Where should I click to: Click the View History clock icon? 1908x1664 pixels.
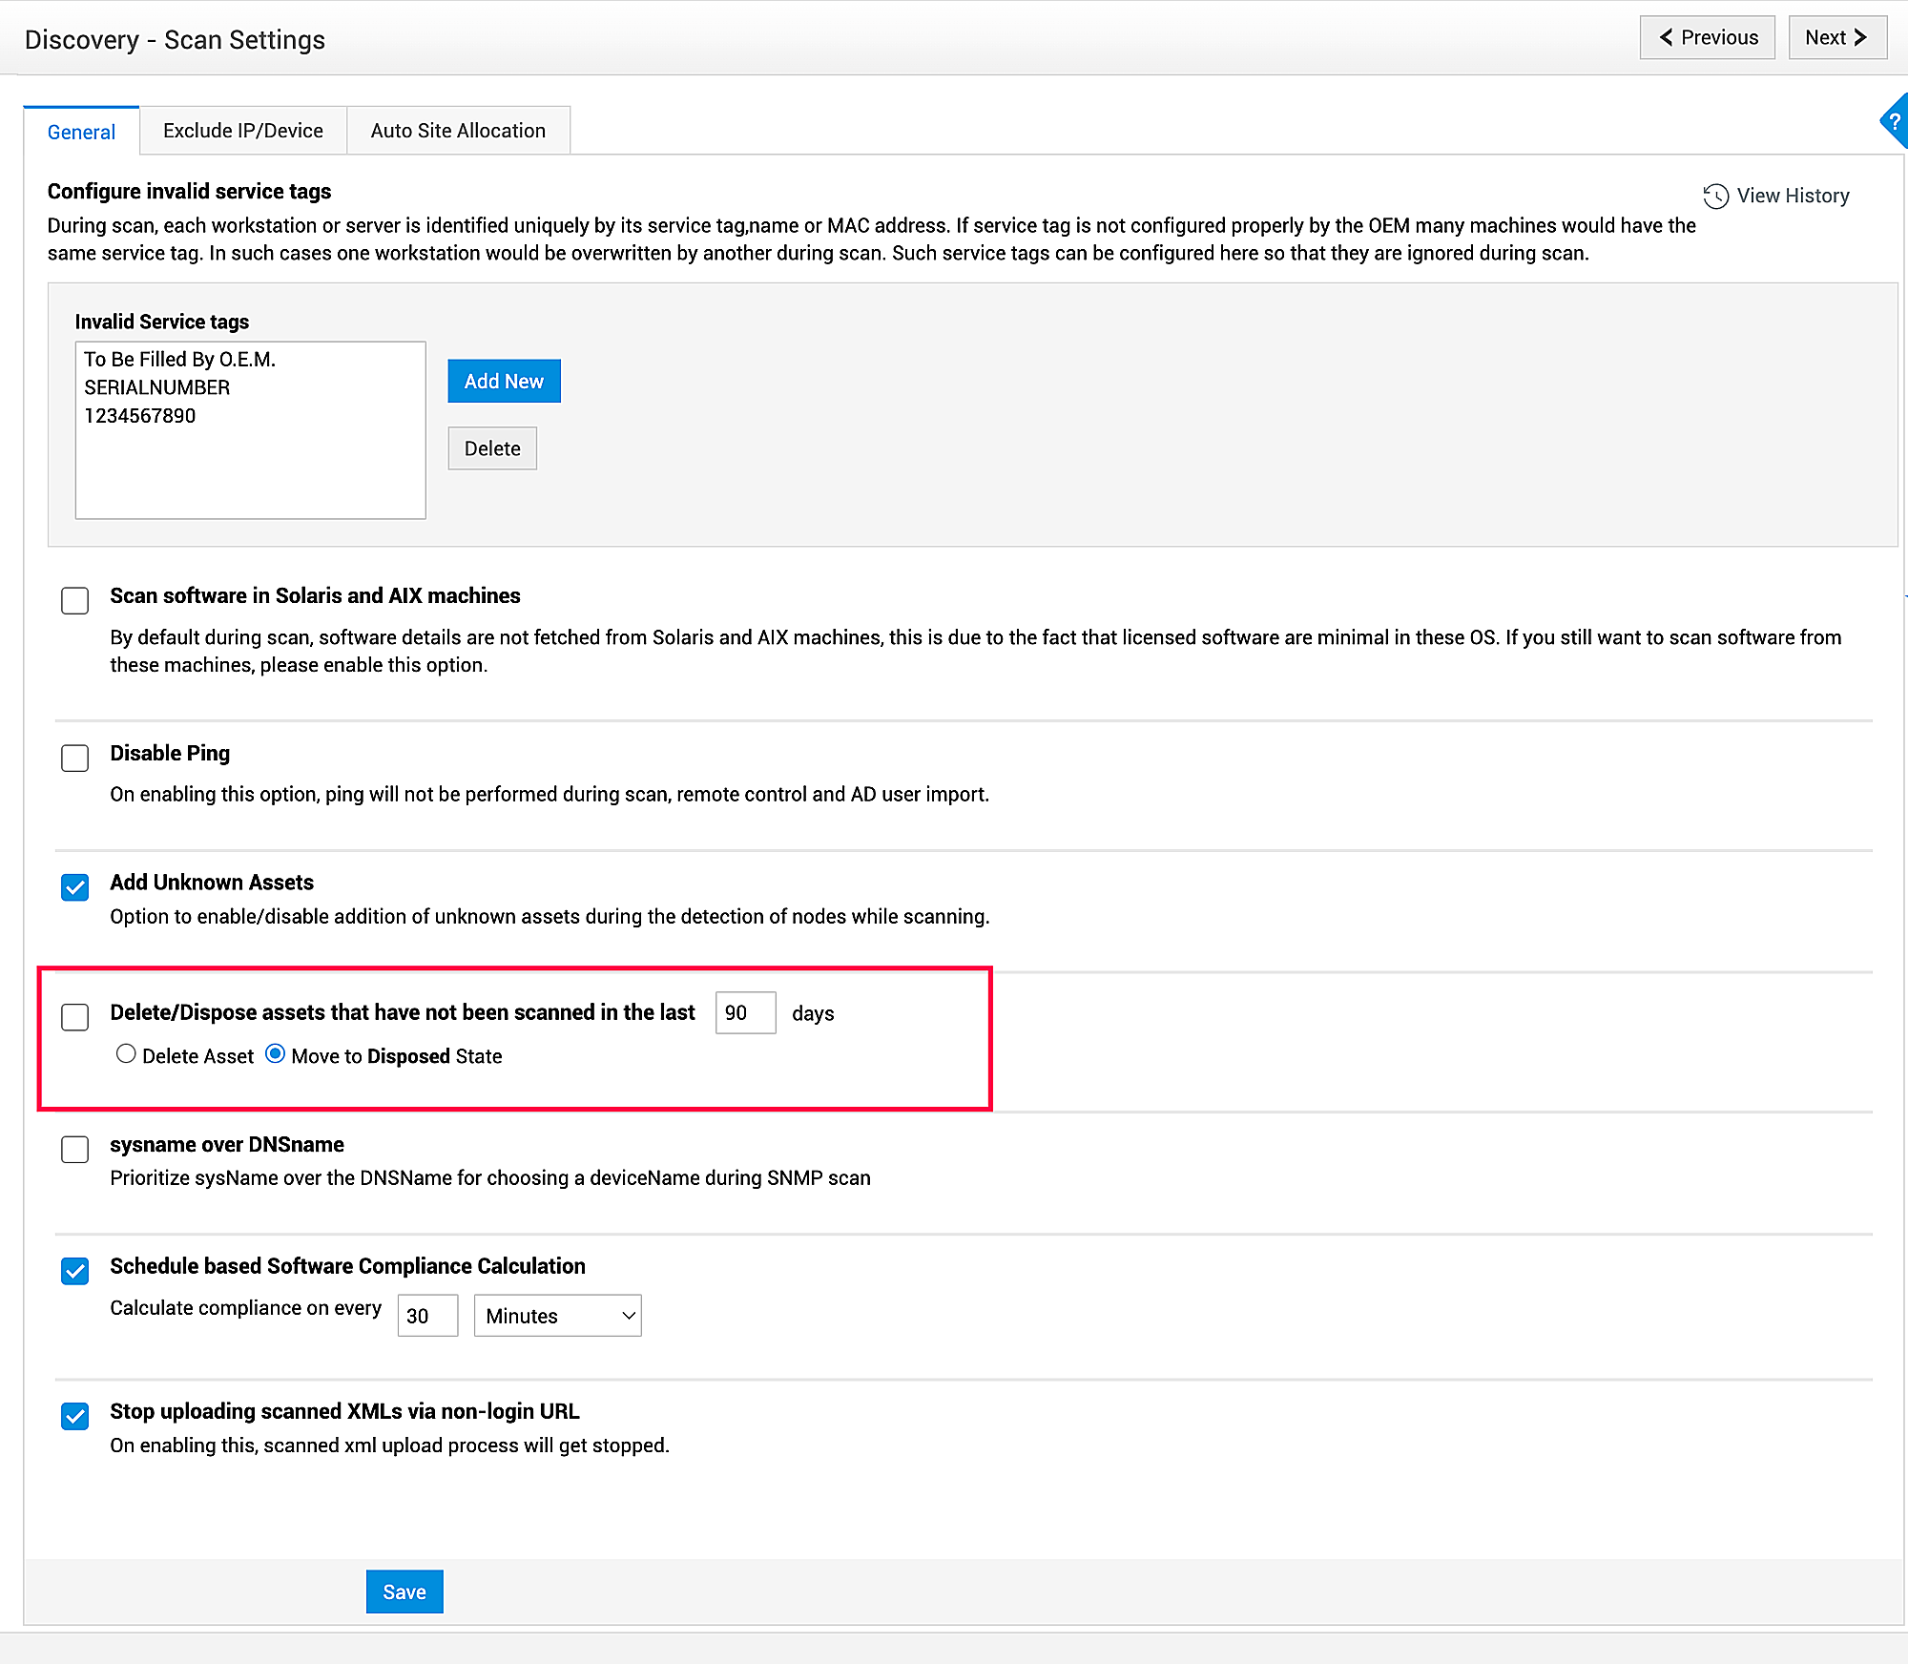[x=1715, y=197]
